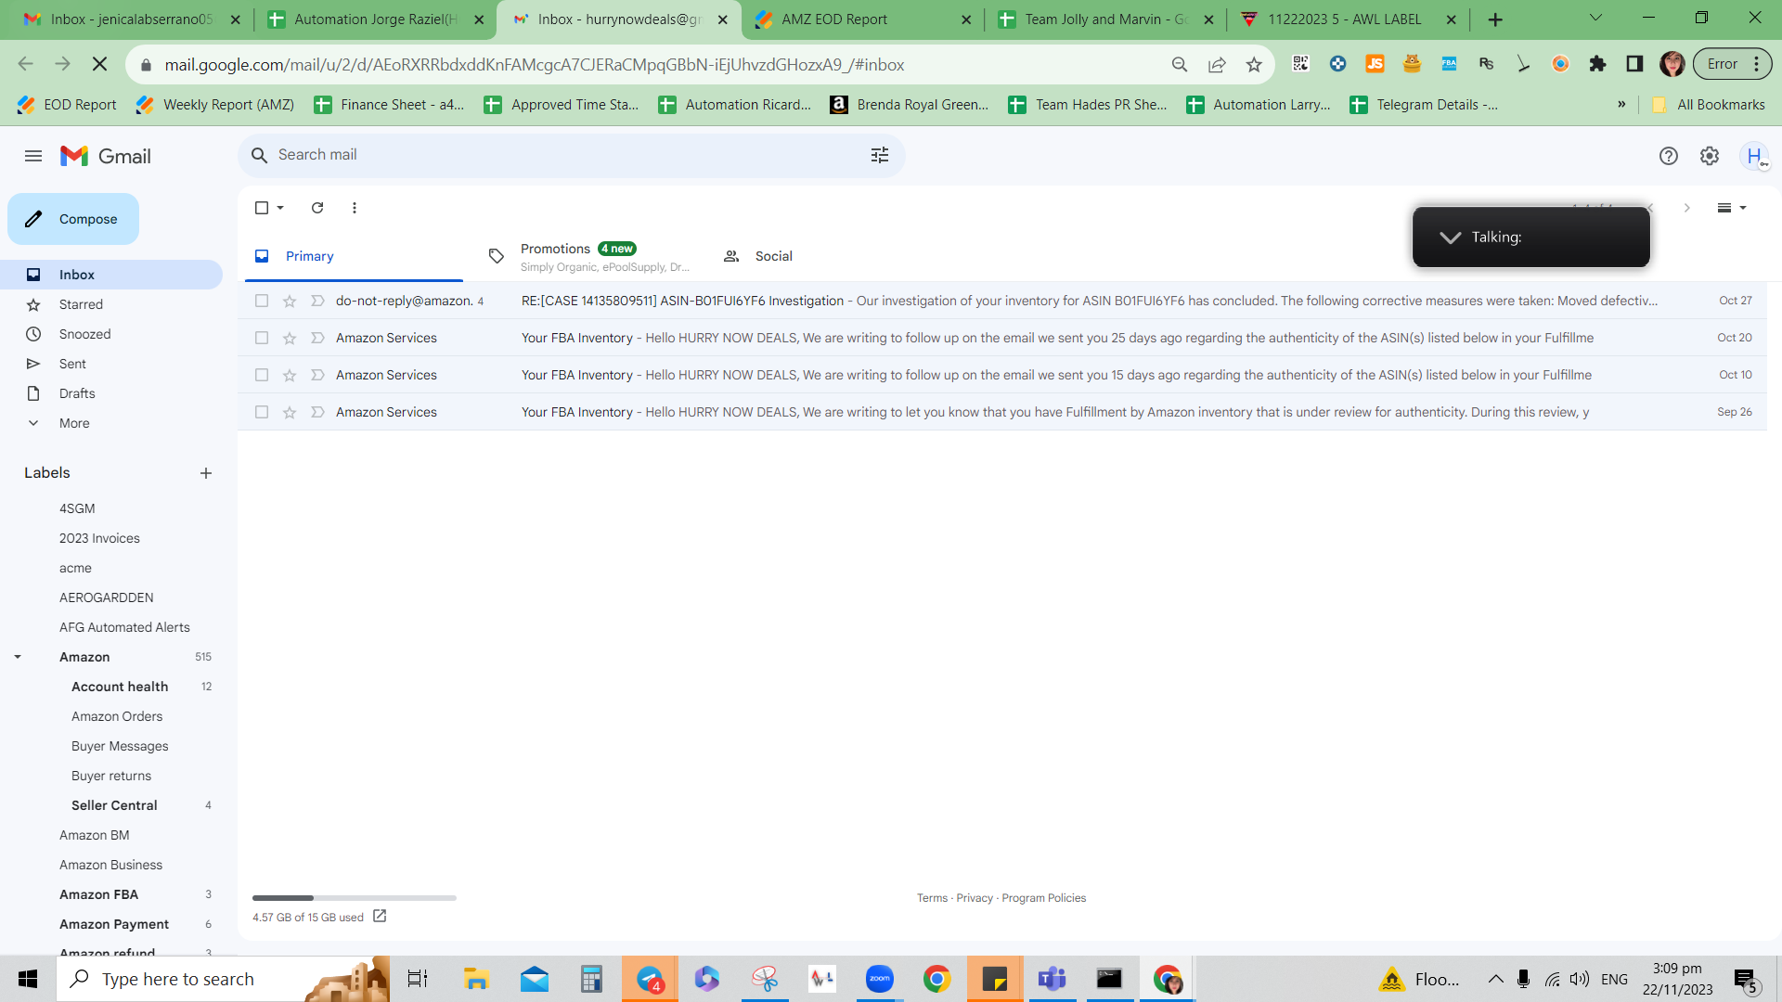Open the Terms link
The image size is (1782, 1002).
tap(932, 898)
